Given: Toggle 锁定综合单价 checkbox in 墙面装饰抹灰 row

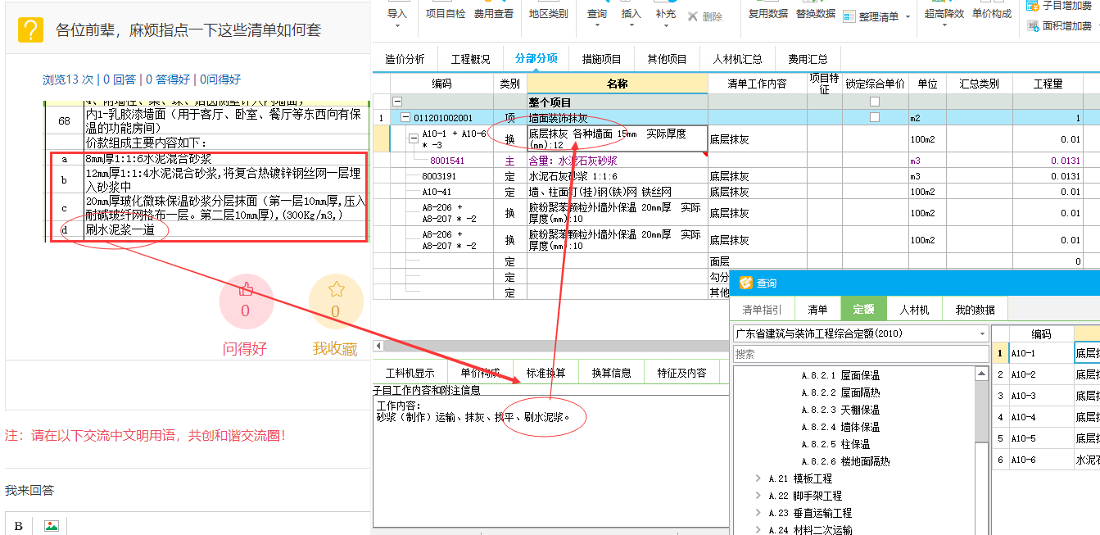Looking at the screenshot, I should click(x=875, y=118).
